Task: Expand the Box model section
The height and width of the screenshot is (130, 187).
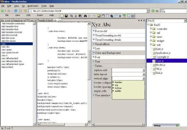Action: click(x=93, y=31)
